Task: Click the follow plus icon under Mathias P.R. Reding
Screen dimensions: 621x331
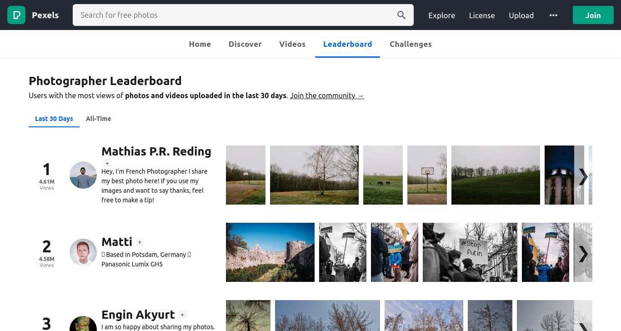Action: coord(107,163)
